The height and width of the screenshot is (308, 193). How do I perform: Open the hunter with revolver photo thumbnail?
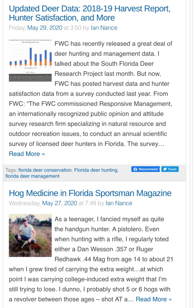coord(30,235)
